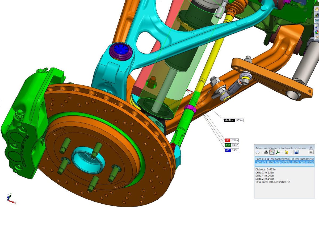319x226 pixels.
Task: Open Appearances color ball task pane icon
Action: (x=316, y=32)
